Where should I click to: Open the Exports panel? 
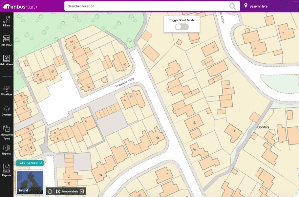(7, 150)
